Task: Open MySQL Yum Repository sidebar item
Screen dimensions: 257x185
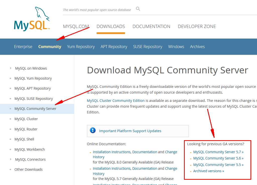Action: 33,78
